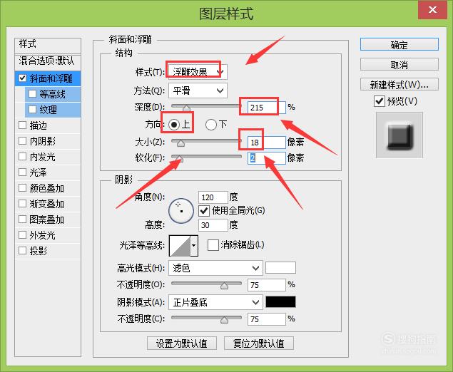Open the black shadow color swatch

tap(280, 302)
